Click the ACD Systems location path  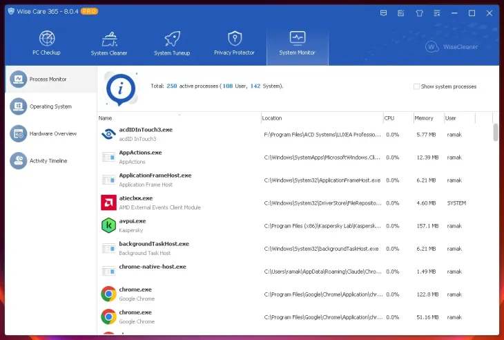point(322,135)
